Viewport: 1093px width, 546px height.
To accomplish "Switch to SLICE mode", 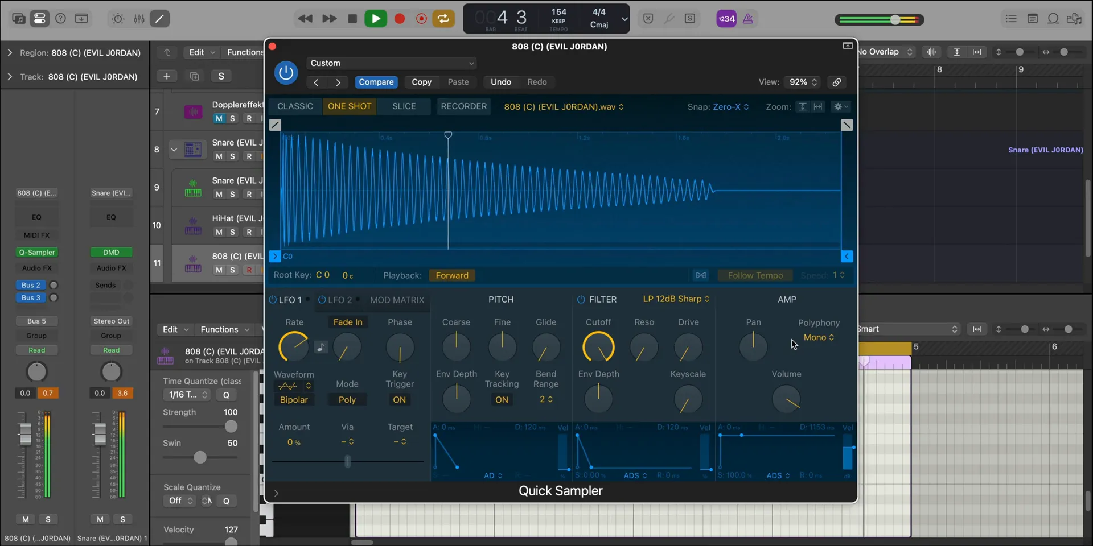I will tap(404, 106).
